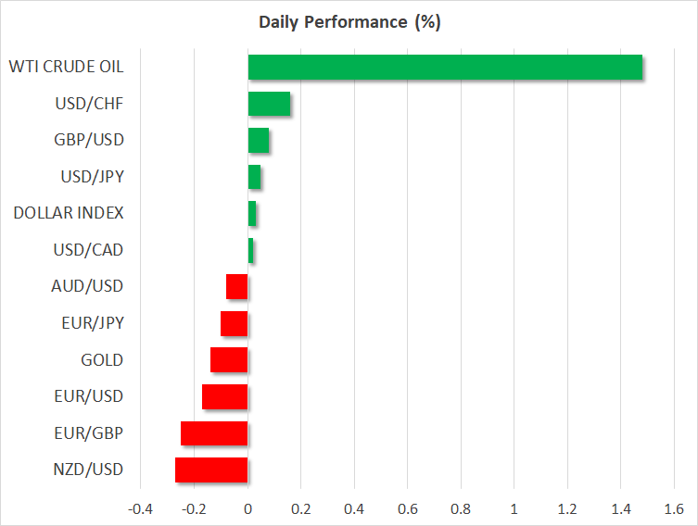Select the GBP/USD green bar
The image size is (698, 526).
(x=259, y=141)
